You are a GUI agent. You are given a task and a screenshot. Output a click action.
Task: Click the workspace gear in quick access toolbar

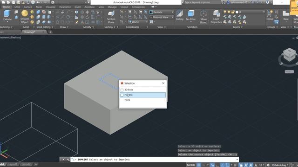[53, 2]
